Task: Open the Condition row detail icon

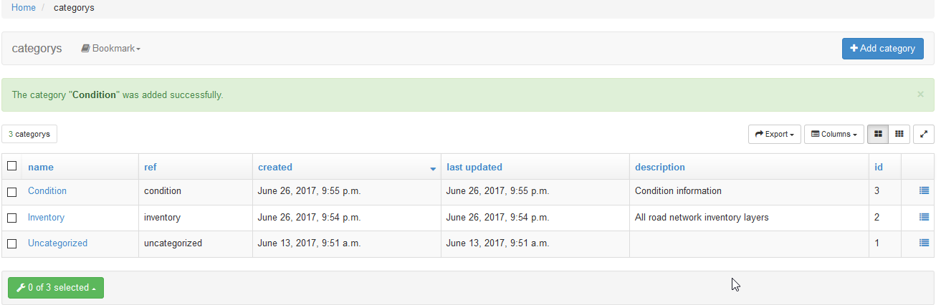Action: tap(924, 191)
